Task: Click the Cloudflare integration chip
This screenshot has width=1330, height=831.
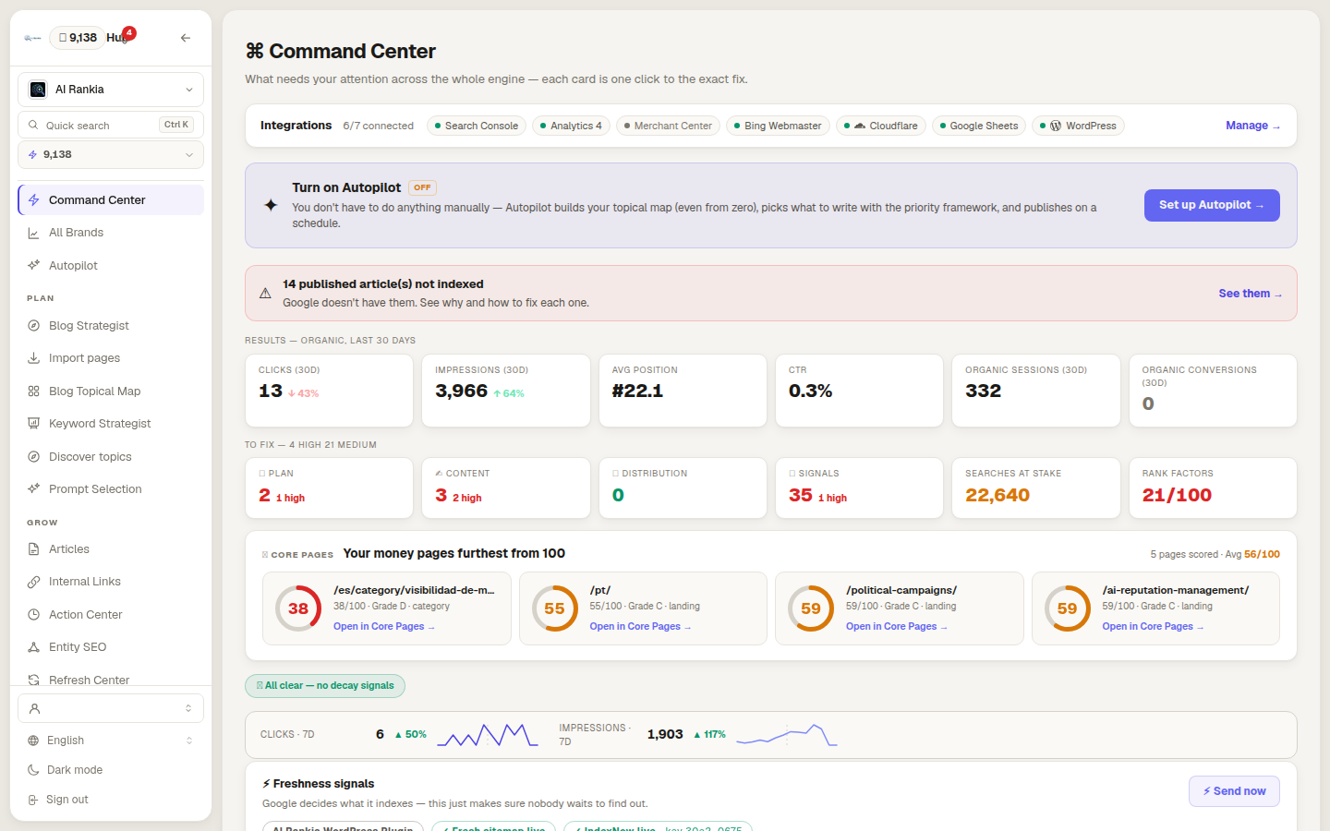Action: click(x=881, y=126)
